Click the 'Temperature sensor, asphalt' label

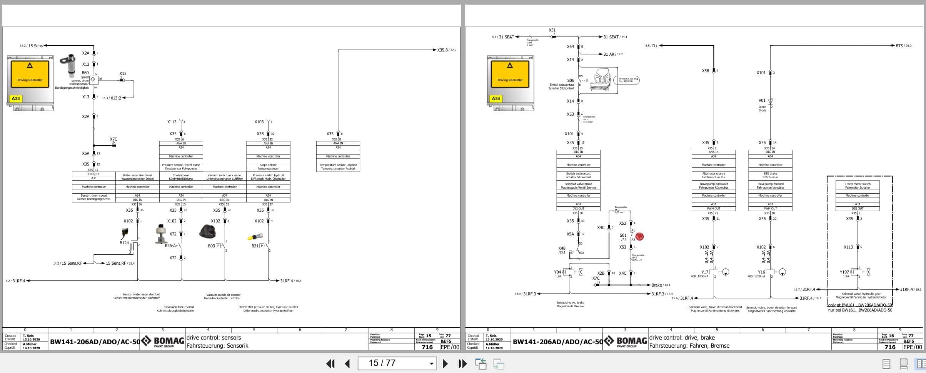tap(338, 165)
